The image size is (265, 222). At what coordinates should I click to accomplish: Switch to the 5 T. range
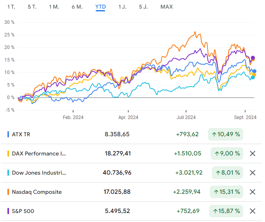tap(32, 7)
